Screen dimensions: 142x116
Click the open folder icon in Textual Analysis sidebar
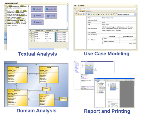5,6
